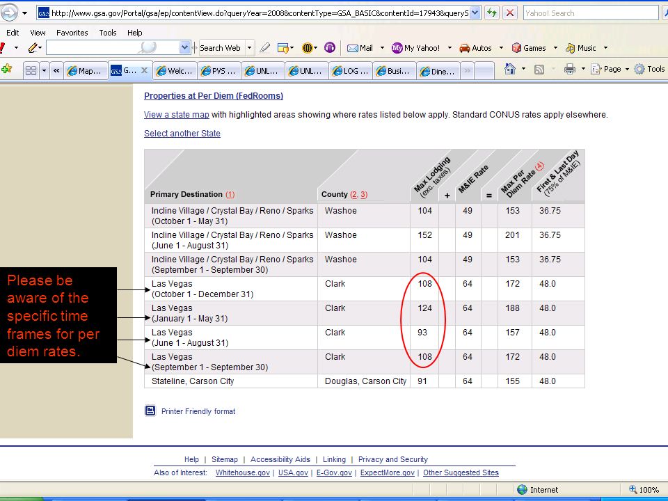Click the Home icon in command bar
Screen dimensions: 668x501
509,69
